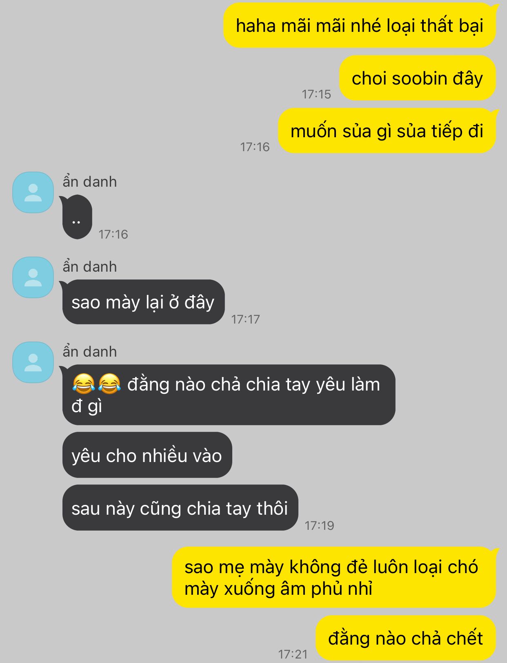Open 'ẩn danh' name above 'sao mày lại ở đây'
The height and width of the screenshot is (663, 507).
tap(90, 267)
